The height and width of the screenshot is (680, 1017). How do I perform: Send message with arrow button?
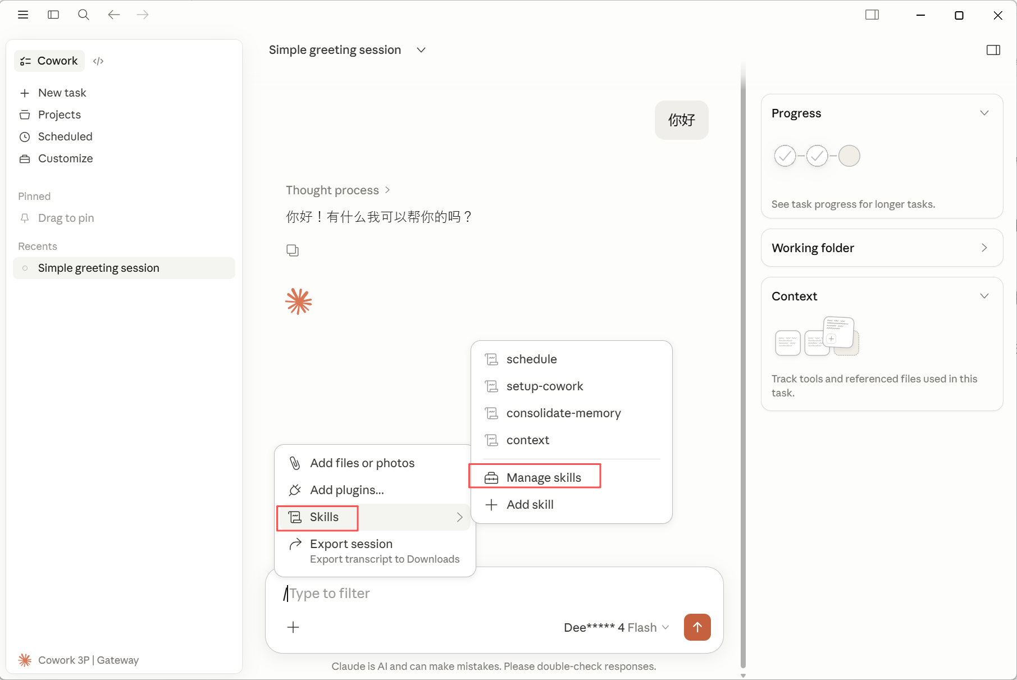click(697, 627)
